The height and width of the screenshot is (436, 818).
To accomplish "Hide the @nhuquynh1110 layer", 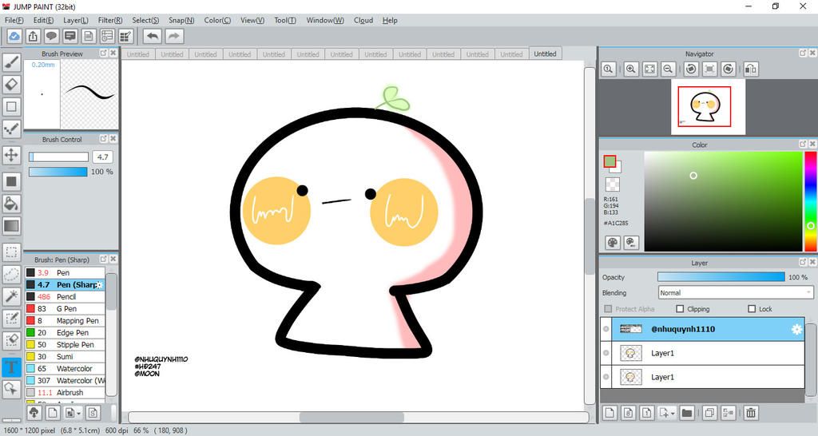I will tap(606, 329).
